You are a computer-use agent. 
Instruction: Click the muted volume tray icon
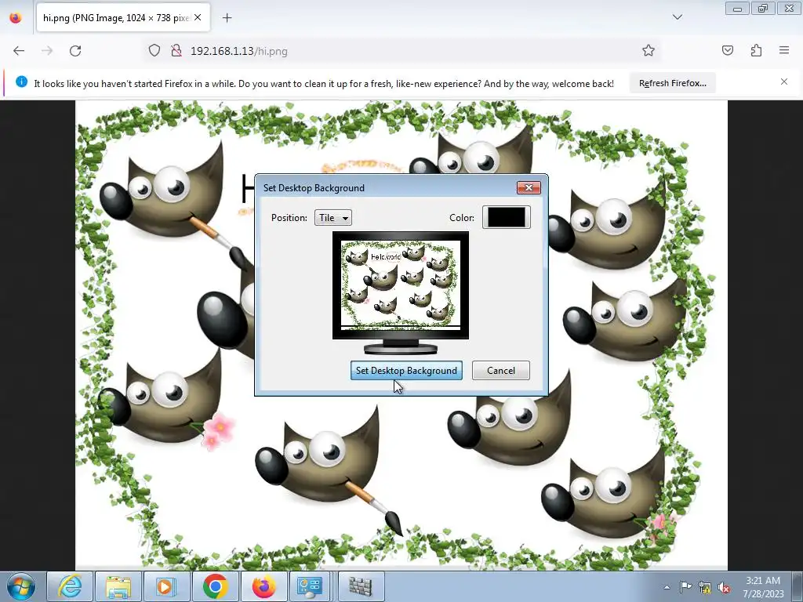click(724, 587)
